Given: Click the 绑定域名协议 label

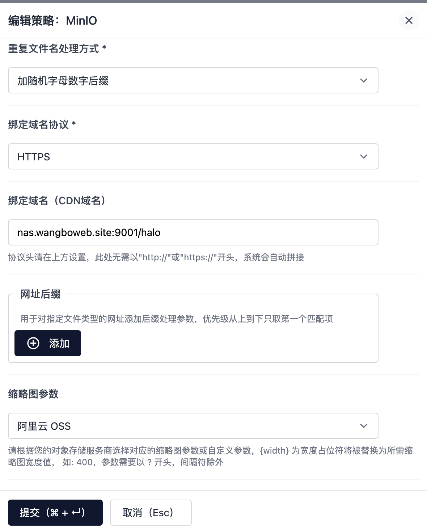Looking at the screenshot, I should [42, 125].
